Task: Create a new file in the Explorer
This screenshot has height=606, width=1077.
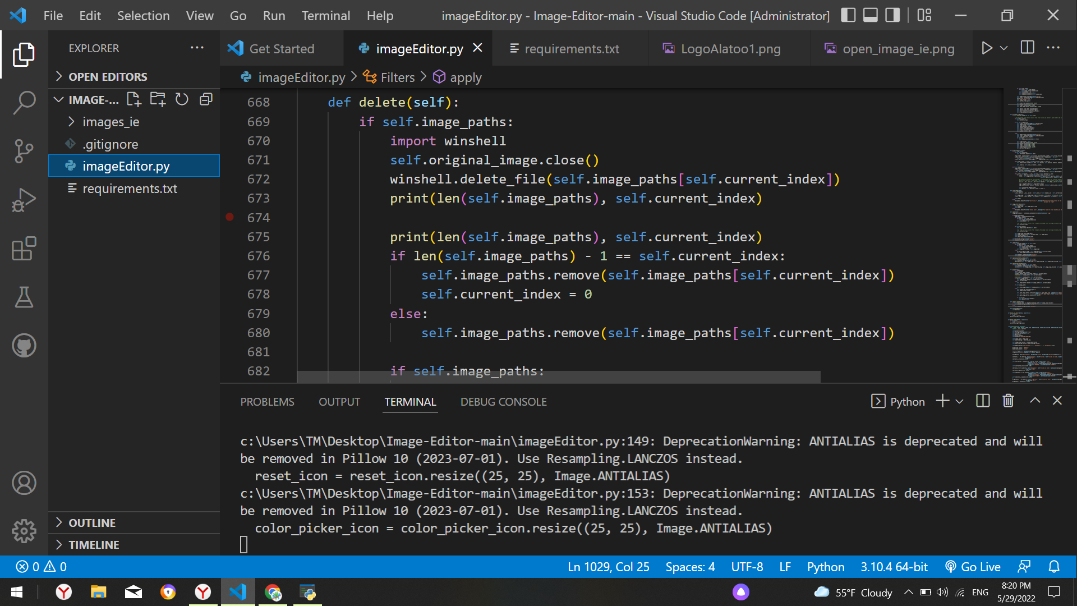Action: click(x=134, y=99)
